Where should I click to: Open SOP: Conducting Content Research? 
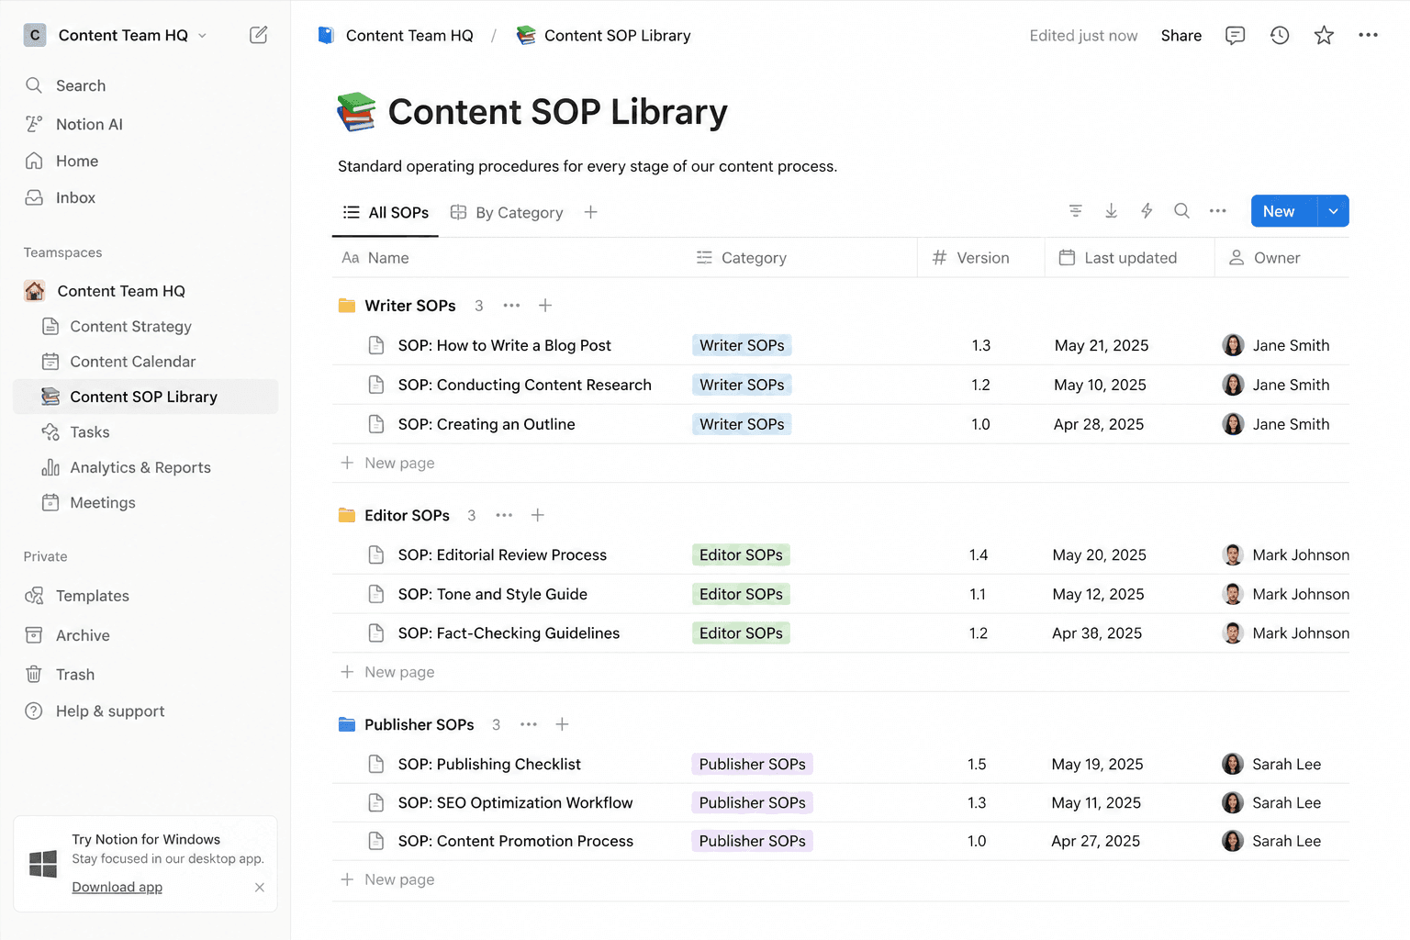[524, 385]
